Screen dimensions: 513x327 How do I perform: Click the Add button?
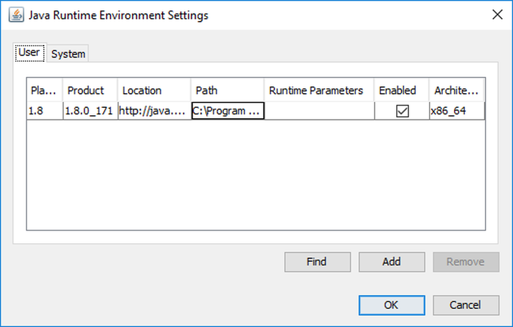click(391, 262)
